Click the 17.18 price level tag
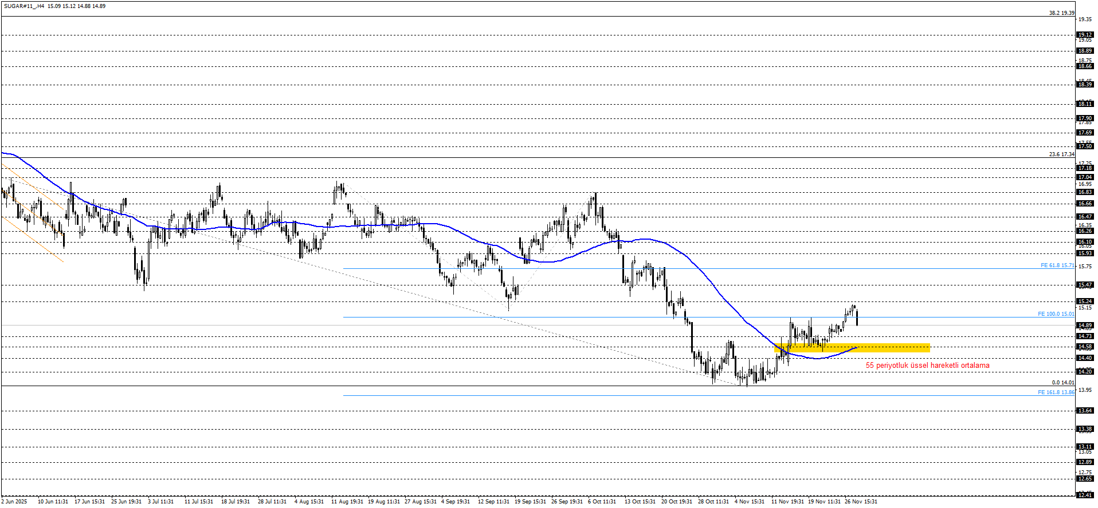1098x508 pixels. pos(1085,168)
